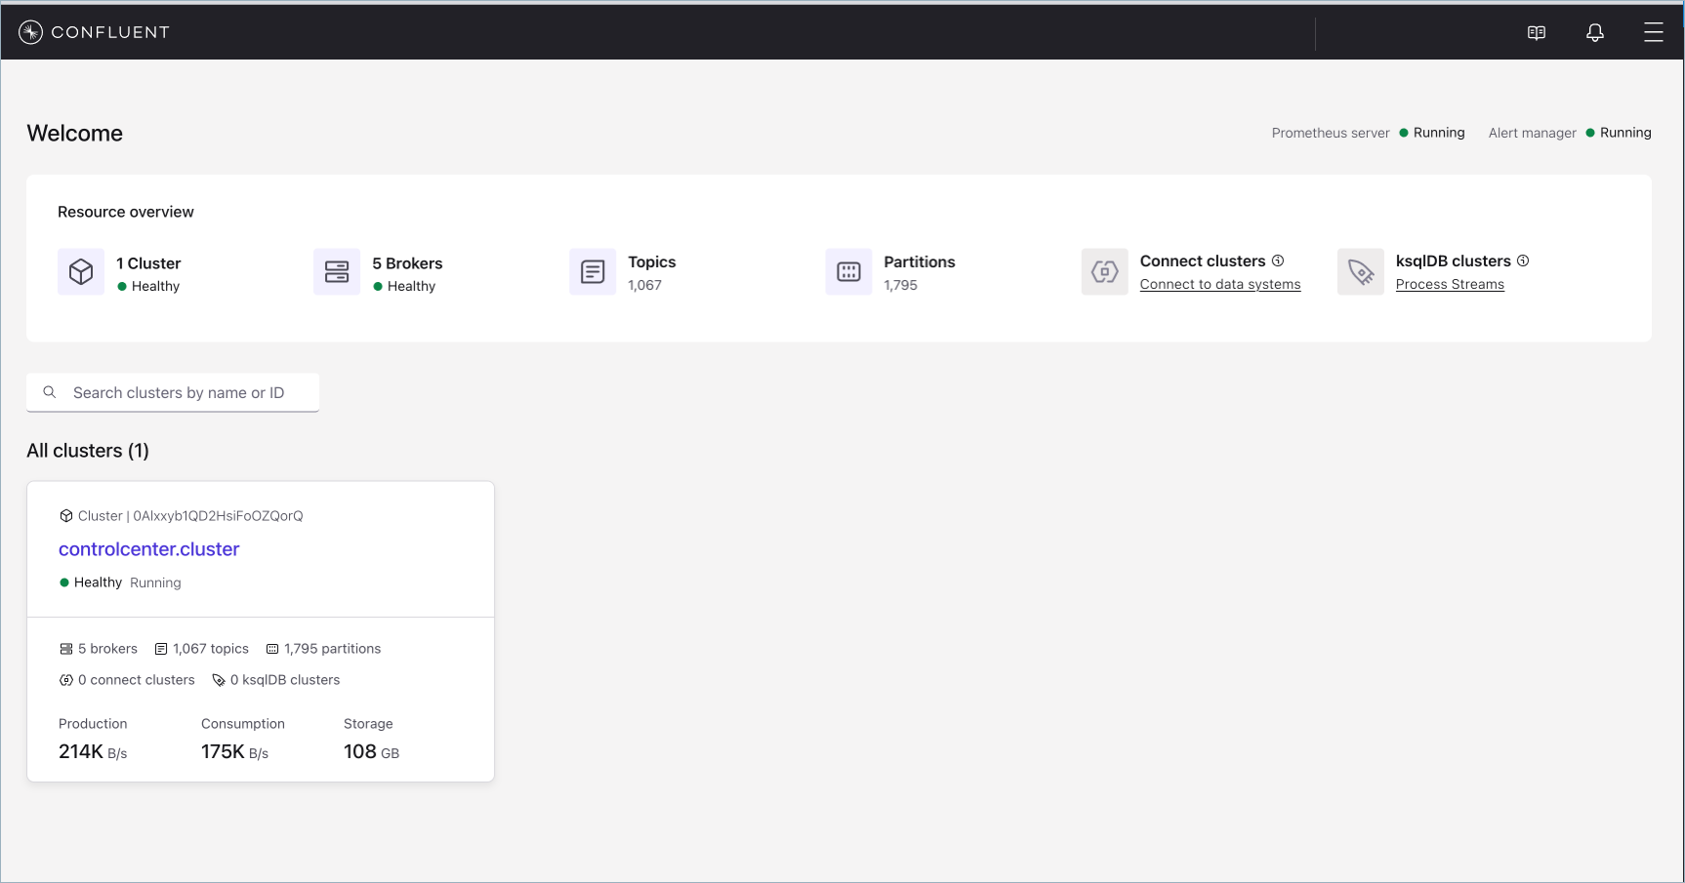1685x883 pixels.
Task: Click the 1,067 topics label in card
Action: [210, 649]
